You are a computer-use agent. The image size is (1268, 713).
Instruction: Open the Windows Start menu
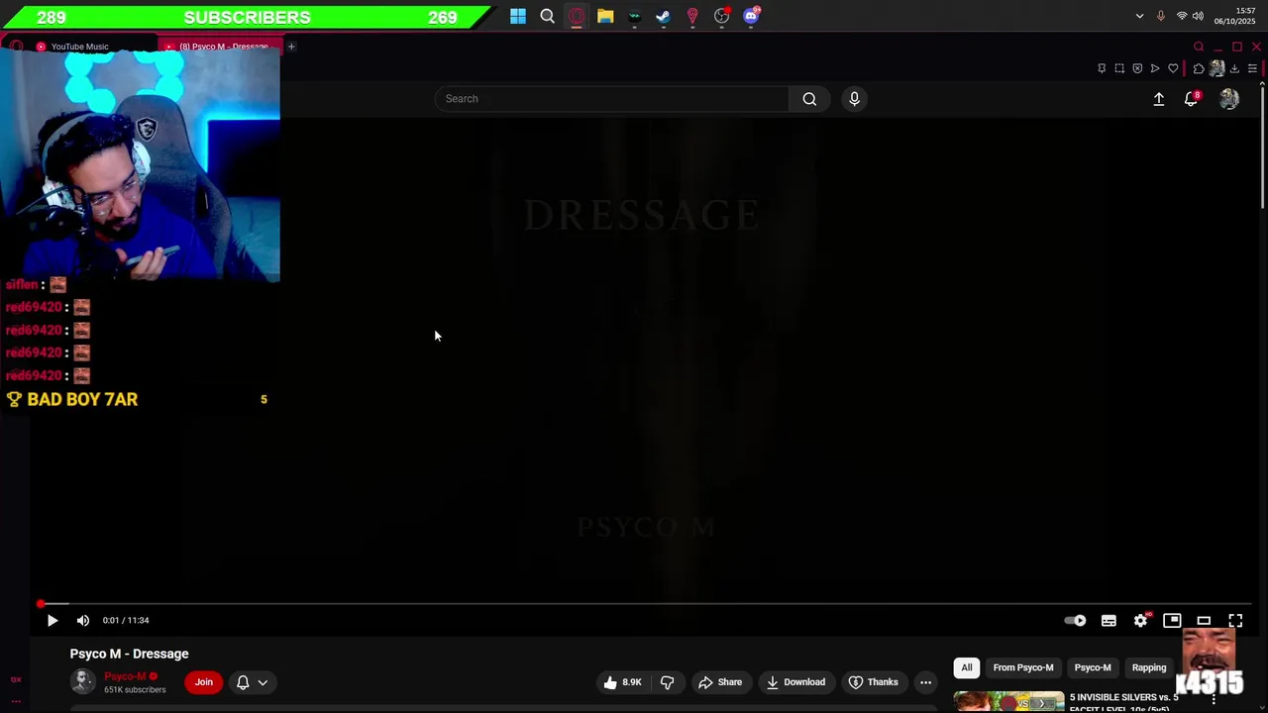(x=518, y=16)
